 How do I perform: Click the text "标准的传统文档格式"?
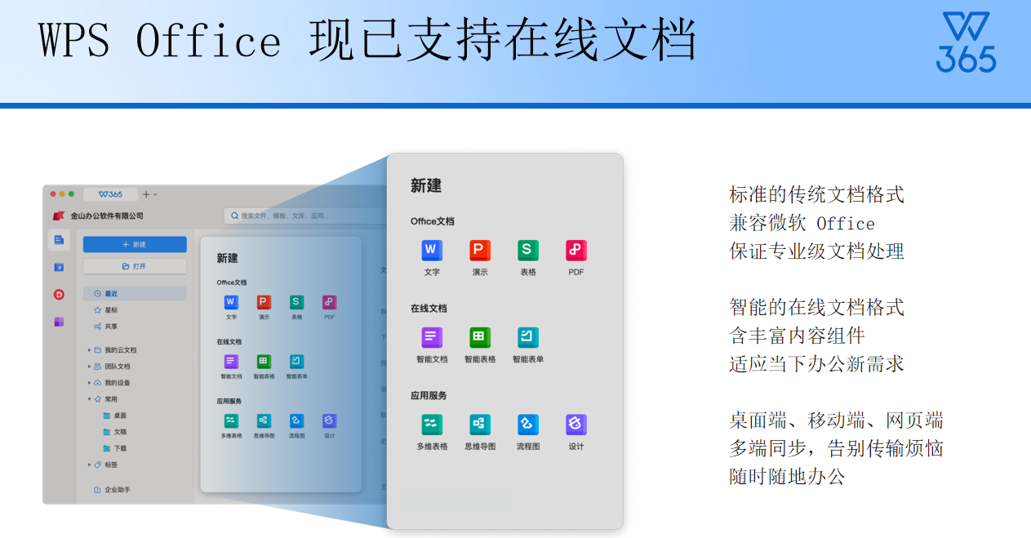point(816,195)
